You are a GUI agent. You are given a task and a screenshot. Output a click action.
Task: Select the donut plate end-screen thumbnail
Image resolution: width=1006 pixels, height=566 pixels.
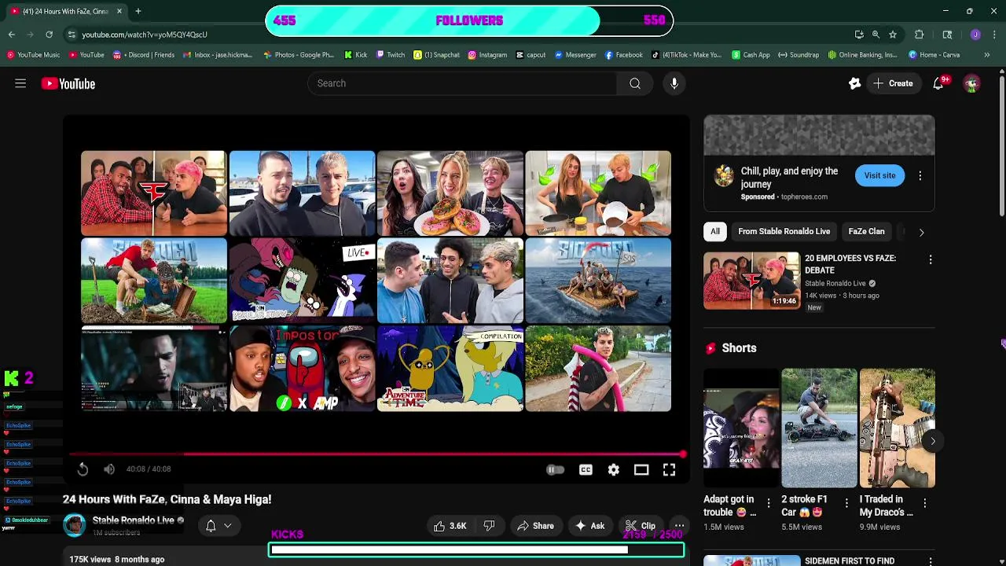[x=450, y=193]
